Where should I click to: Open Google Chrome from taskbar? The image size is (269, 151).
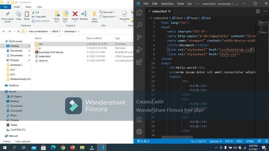pyautogui.click(x=63, y=147)
